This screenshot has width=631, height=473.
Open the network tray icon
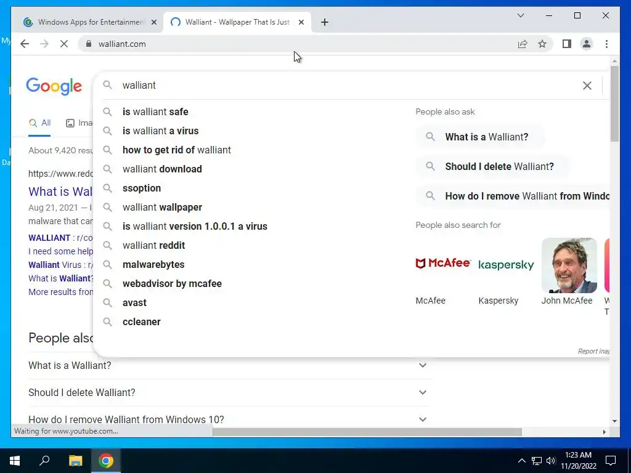(x=537, y=461)
